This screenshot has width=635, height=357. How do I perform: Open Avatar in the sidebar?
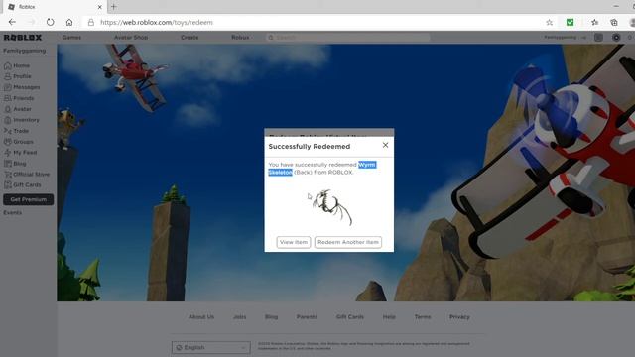click(x=18, y=109)
